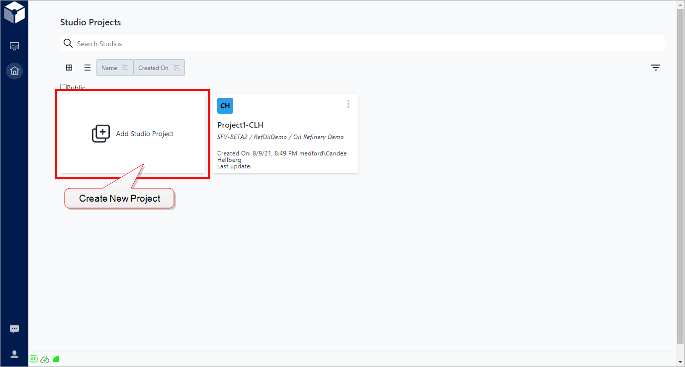Click the green SF status icon
The image size is (685, 367).
click(33, 359)
